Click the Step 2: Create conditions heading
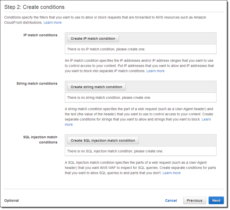Screen dimensions: 230x210 (34, 7)
